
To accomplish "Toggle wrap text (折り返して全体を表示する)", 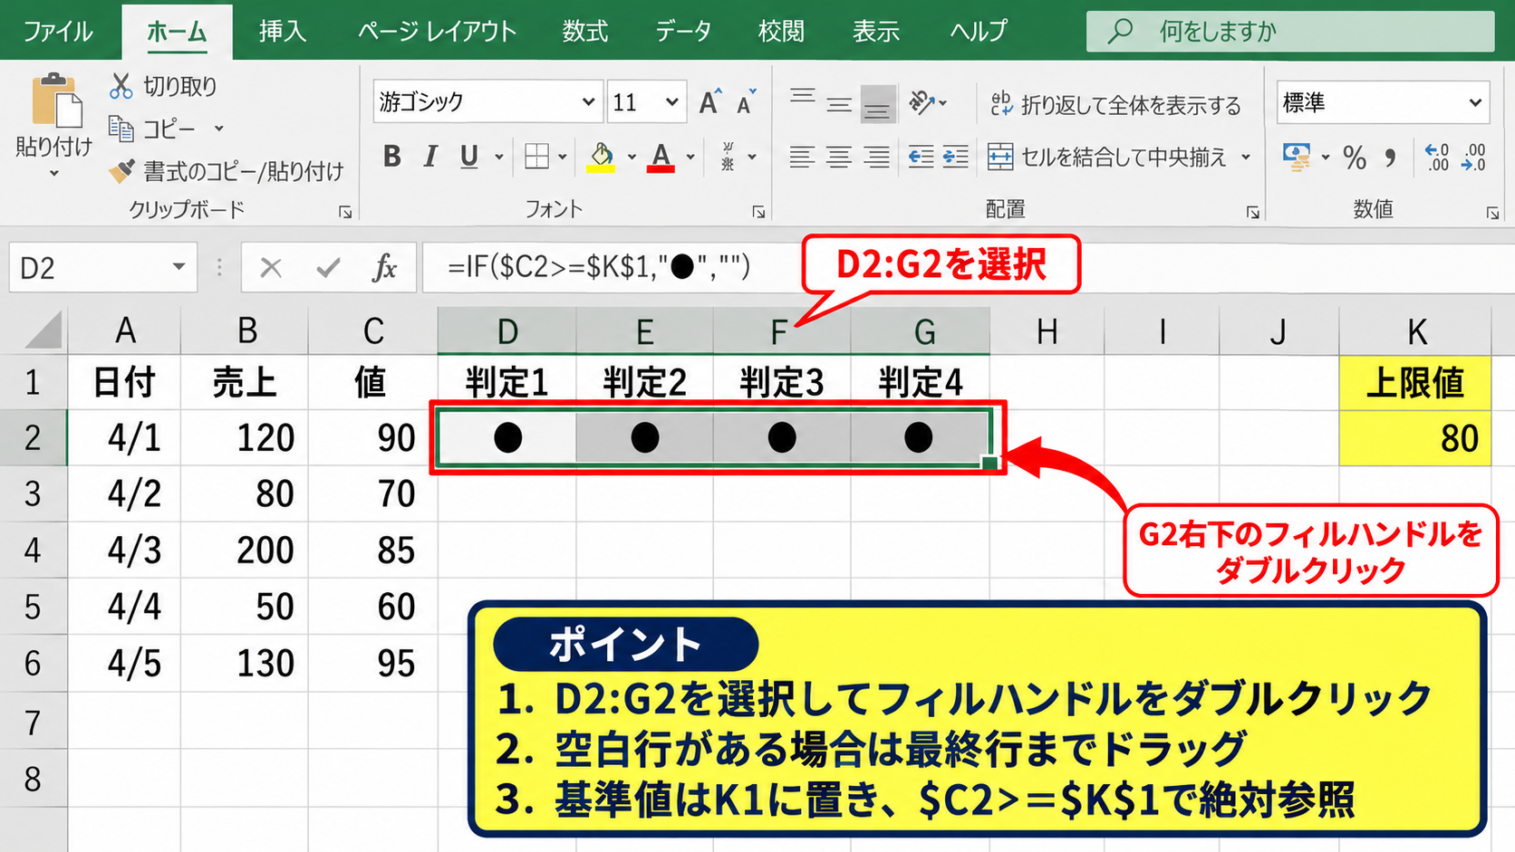I will (1115, 104).
